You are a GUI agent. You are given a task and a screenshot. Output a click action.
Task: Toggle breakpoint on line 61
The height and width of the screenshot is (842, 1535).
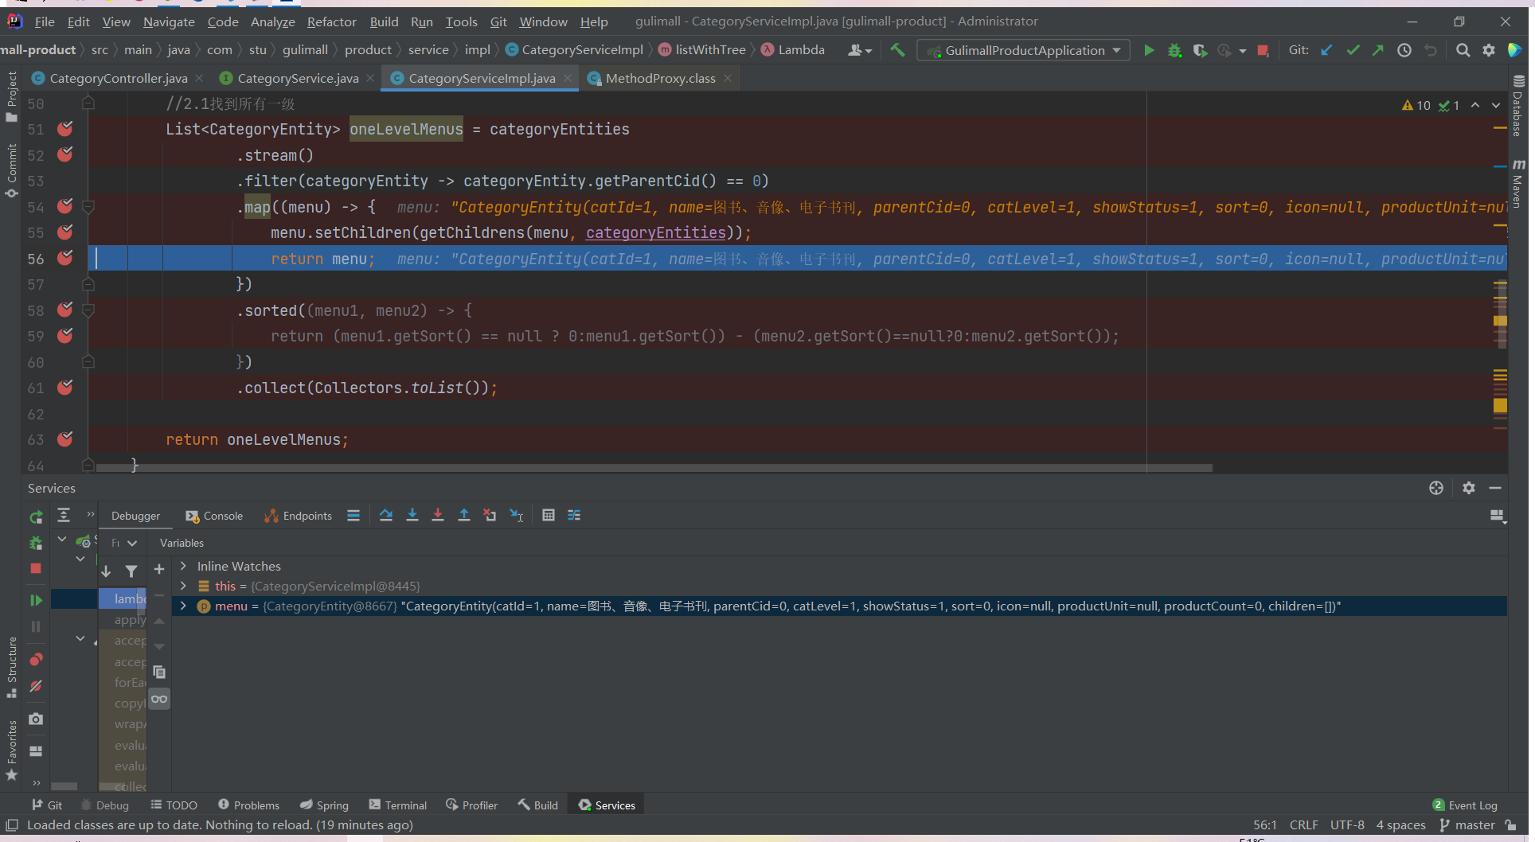coord(65,388)
